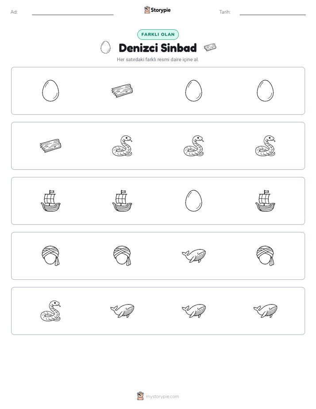Click the plank icon beside the title
The width and height of the screenshot is (316, 409).
pos(210,47)
